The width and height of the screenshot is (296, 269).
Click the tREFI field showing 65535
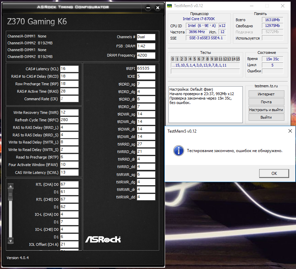[146, 69]
